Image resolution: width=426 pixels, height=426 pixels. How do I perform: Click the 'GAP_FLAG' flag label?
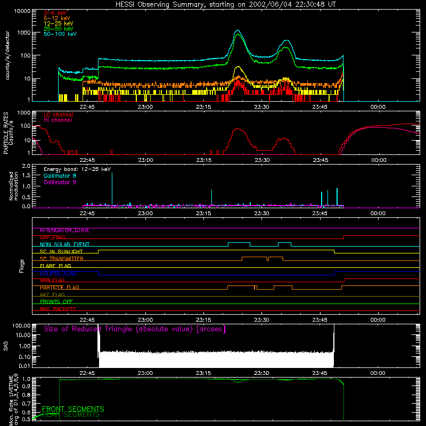click(52, 237)
